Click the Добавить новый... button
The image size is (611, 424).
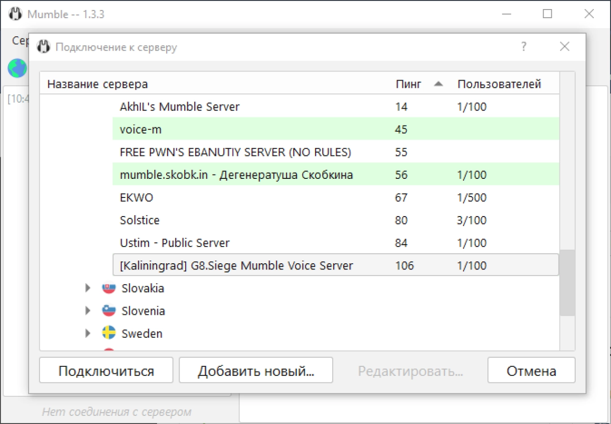click(256, 371)
